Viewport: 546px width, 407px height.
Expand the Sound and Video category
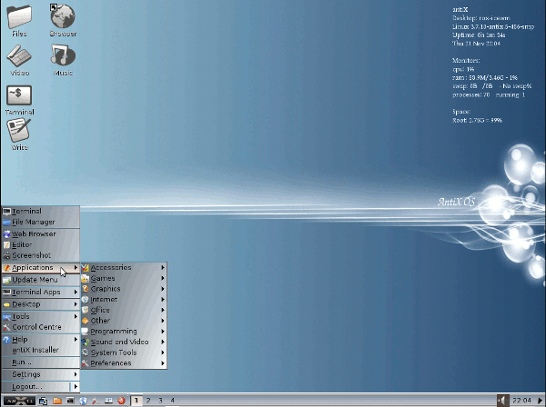(x=124, y=342)
